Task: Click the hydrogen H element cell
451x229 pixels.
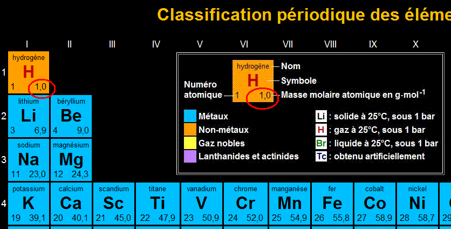Action: coord(28,72)
